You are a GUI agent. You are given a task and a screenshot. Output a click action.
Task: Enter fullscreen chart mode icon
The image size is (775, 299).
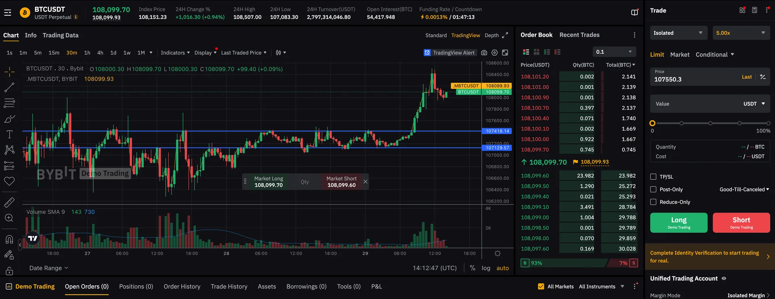[x=505, y=53]
